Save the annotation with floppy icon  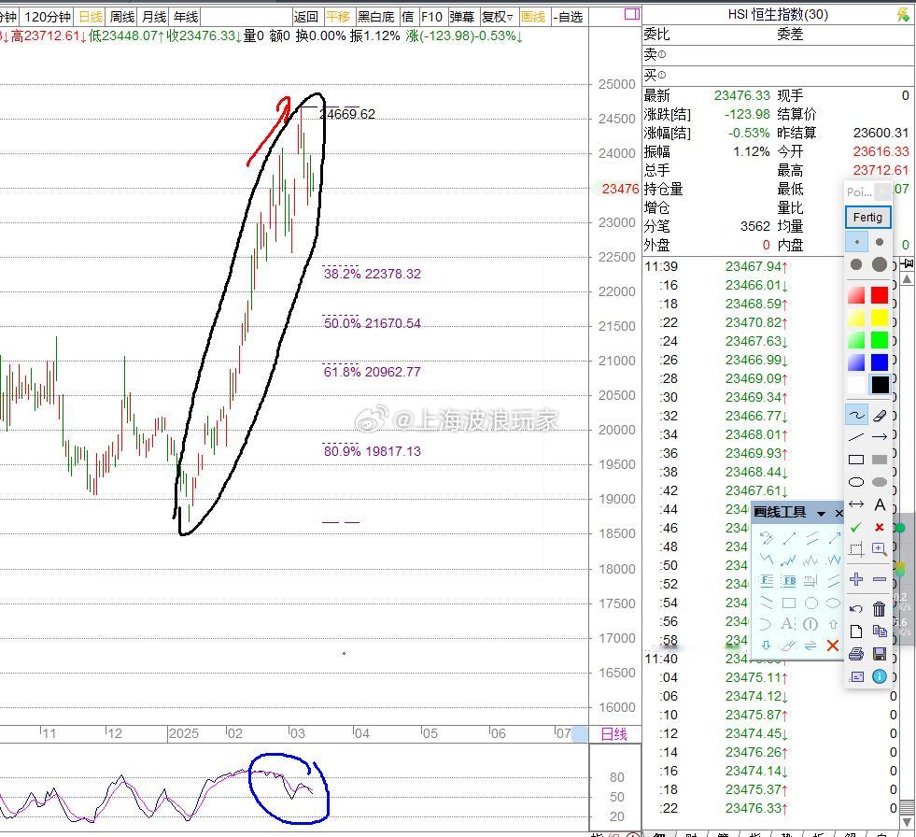pyautogui.click(x=880, y=654)
